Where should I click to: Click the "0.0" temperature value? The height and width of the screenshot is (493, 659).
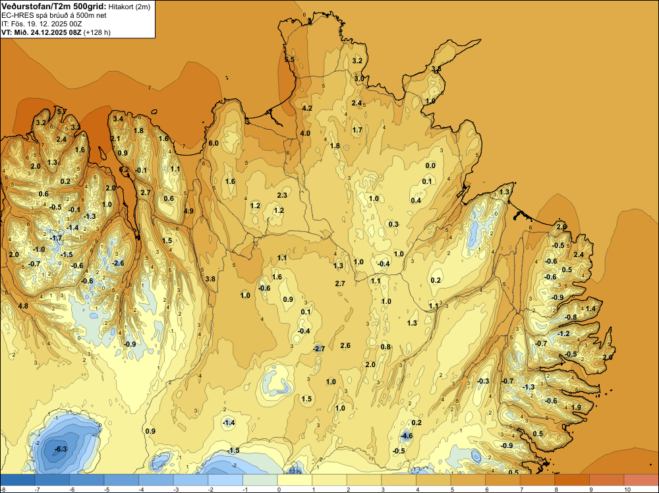click(430, 165)
